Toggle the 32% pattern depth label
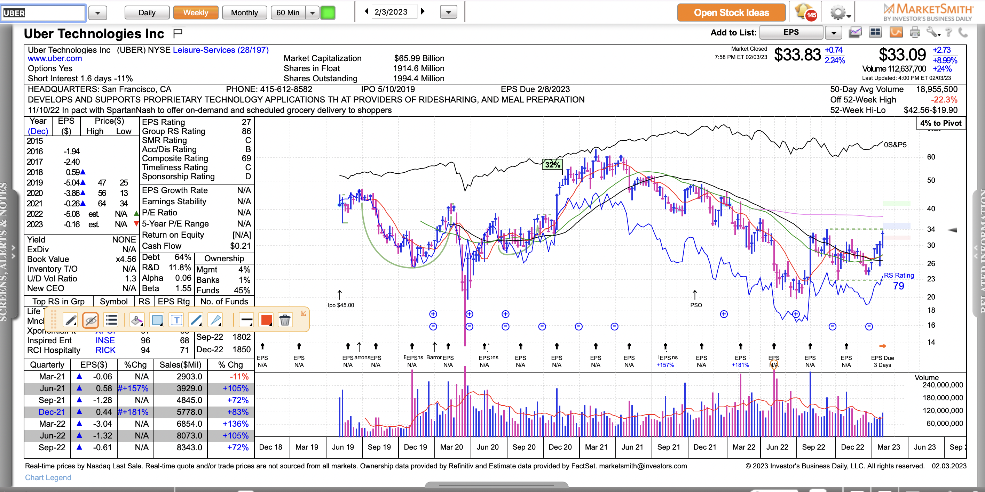The image size is (985, 492). tap(552, 164)
